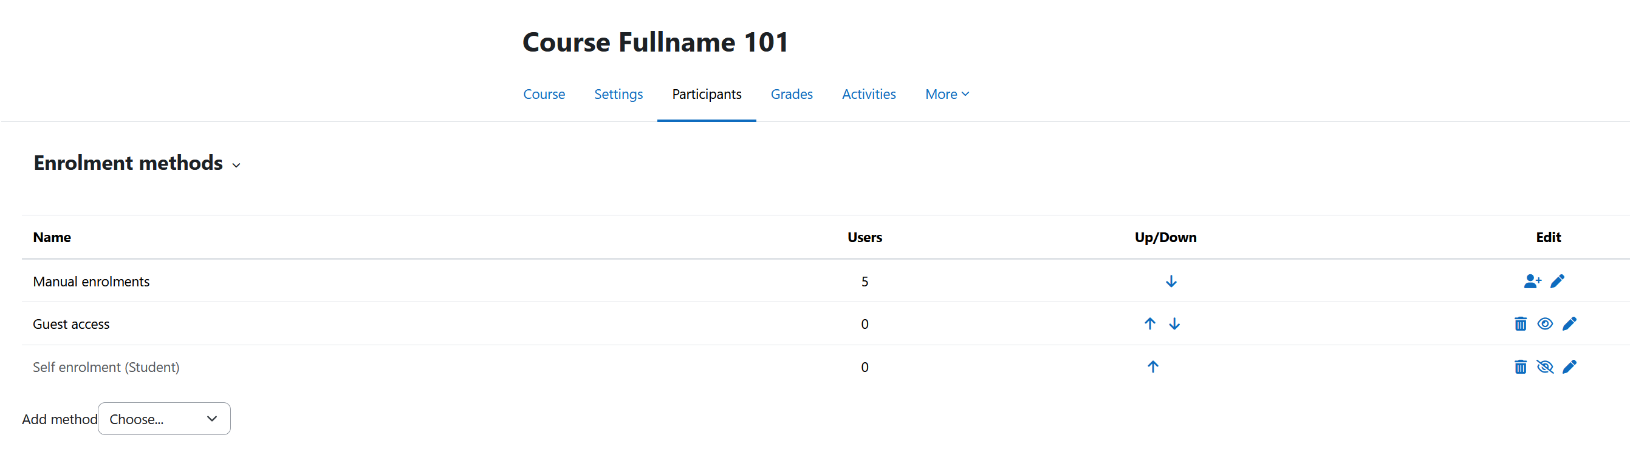The height and width of the screenshot is (449, 1630).
Task: Open the More navigation menu
Action: pyautogui.click(x=947, y=94)
